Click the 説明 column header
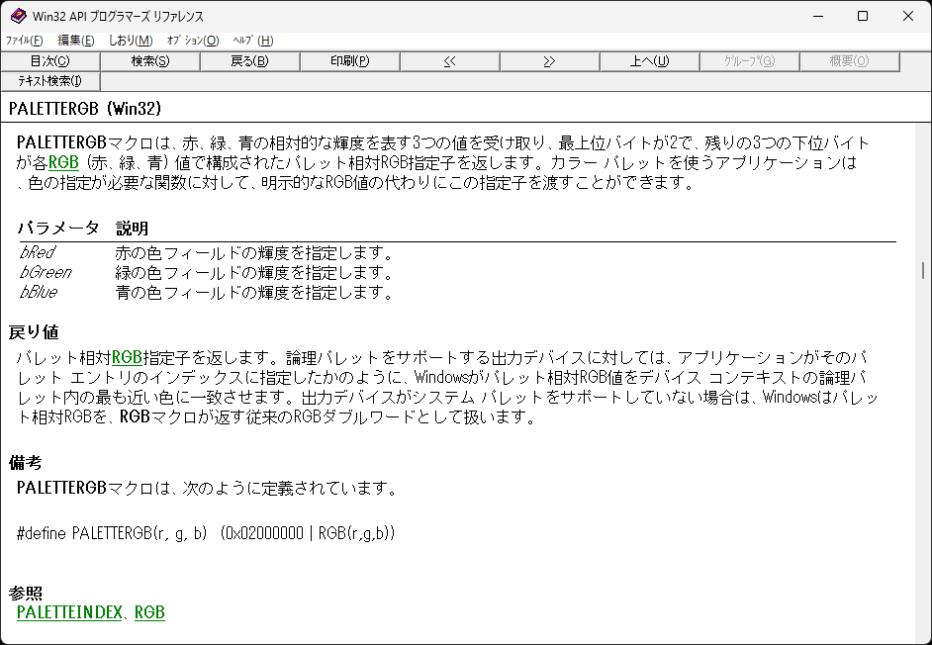932x645 pixels. 132,228
